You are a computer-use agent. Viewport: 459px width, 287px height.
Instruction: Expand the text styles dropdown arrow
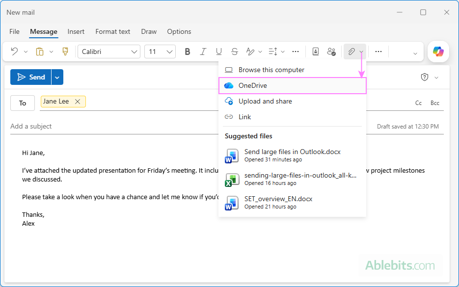pos(260,52)
